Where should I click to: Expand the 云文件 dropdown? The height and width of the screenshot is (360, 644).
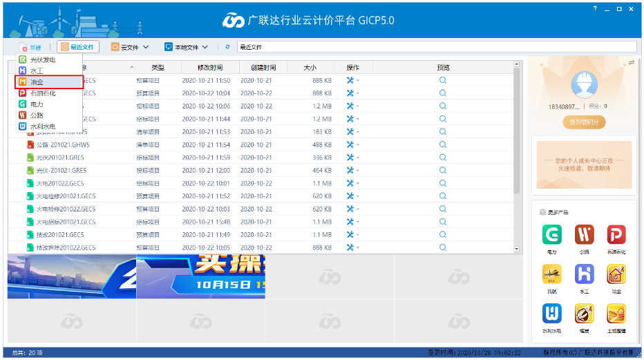130,47
